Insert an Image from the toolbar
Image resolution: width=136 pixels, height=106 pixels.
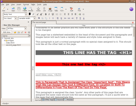tap(50, 9)
